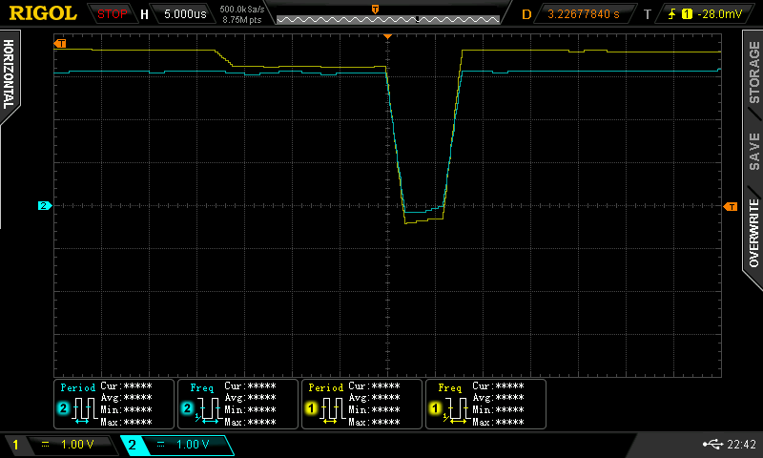Click the 8.75M pts memory depth readout
Viewport: 763px width, 458px height.
[242, 20]
